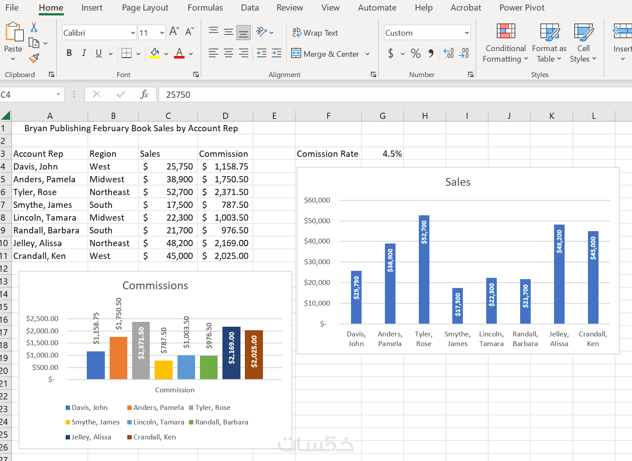Toggle Bottom Align for the cell

pos(244,32)
